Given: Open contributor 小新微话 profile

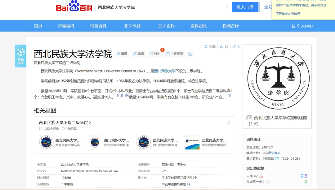Looking at the screenshot, I should click(x=268, y=159).
